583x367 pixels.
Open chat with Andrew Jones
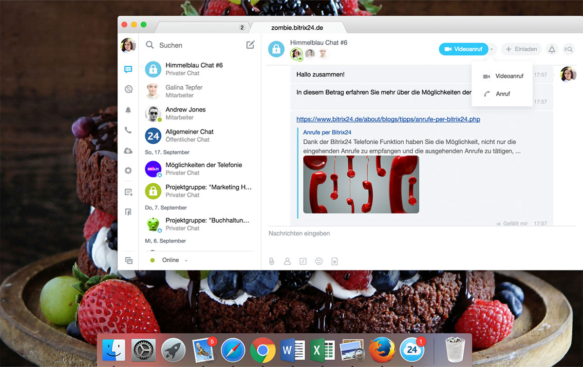[x=200, y=113]
